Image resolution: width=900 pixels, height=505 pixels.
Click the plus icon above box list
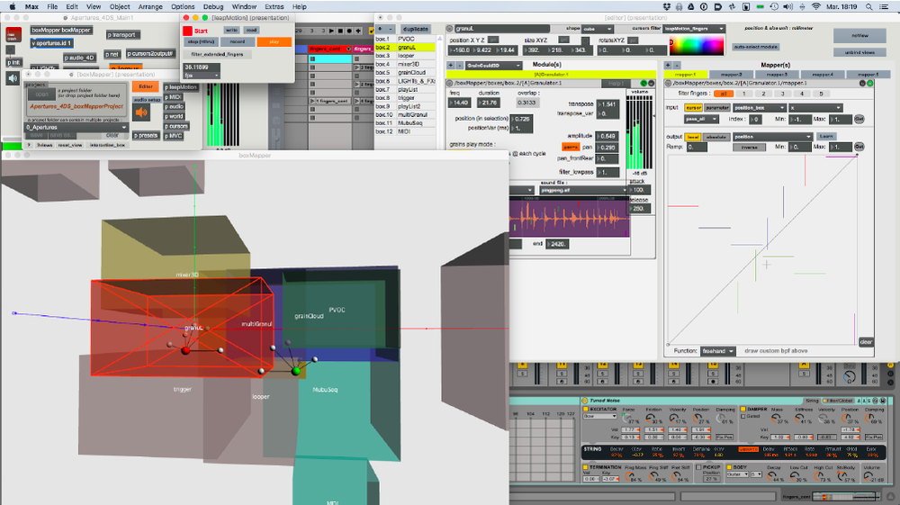tap(381, 29)
